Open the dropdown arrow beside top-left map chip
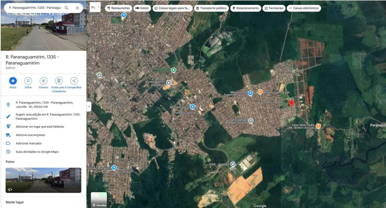This screenshot has height=208, width=386. 98,8
